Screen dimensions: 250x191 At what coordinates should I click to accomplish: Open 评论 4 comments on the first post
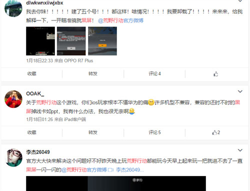tap(154, 73)
